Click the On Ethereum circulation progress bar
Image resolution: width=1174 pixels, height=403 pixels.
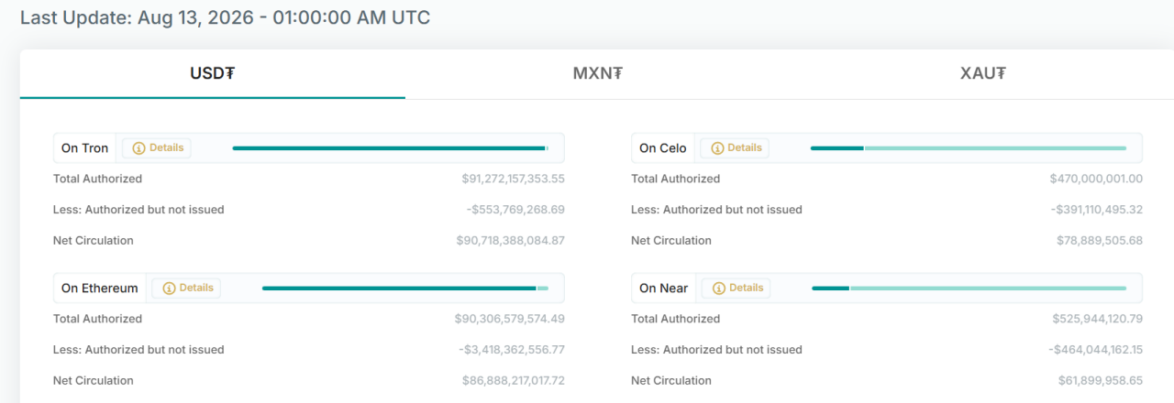coord(405,289)
